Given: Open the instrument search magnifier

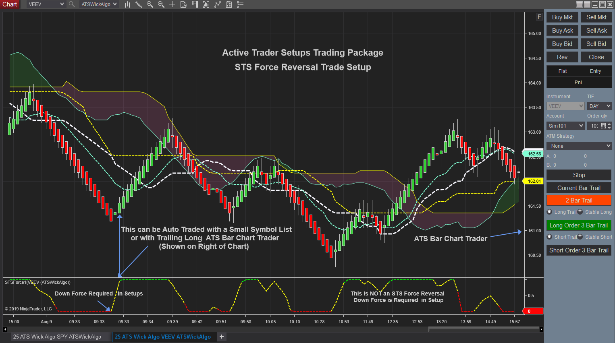Looking at the screenshot, I should 72,4.
